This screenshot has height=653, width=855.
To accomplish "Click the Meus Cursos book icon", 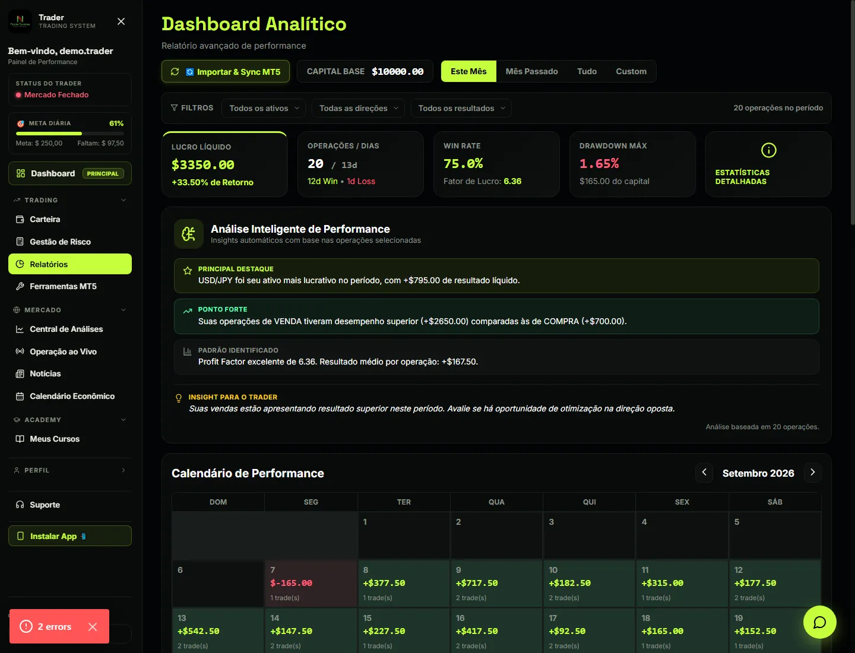I will click(x=20, y=439).
